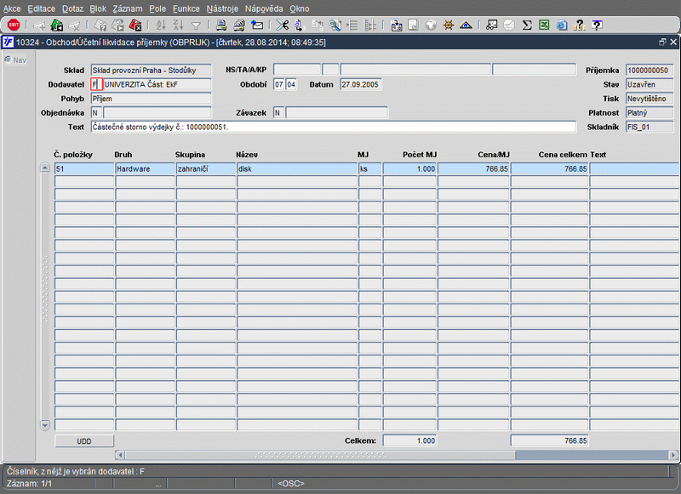
Task: Toggle the Nav radio option
Action: (8, 60)
